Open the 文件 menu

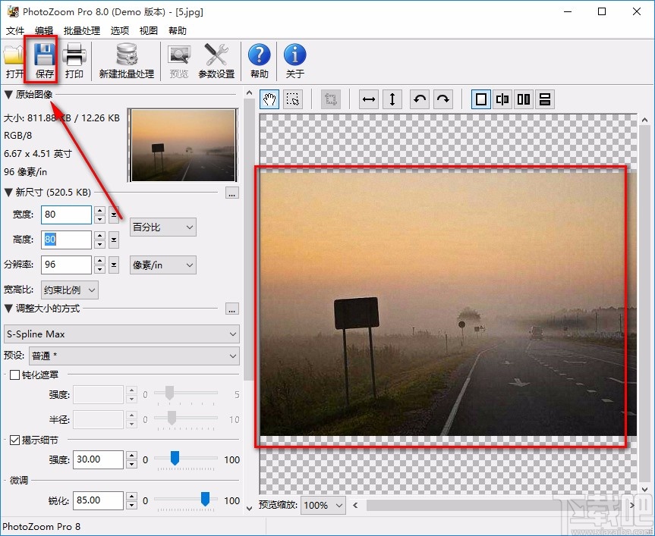[15, 30]
